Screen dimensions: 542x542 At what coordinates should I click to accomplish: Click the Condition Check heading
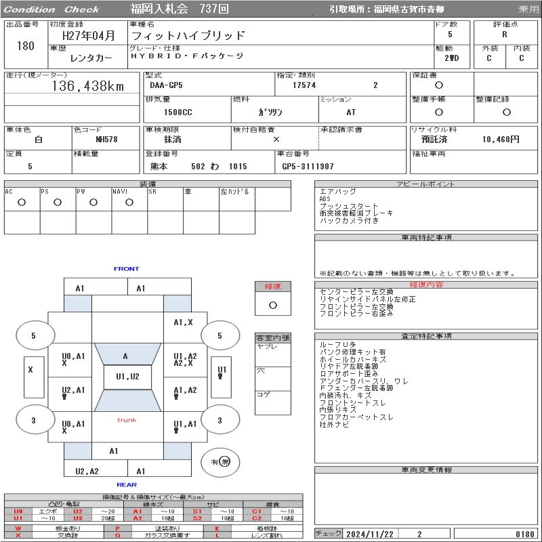(x=51, y=9)
